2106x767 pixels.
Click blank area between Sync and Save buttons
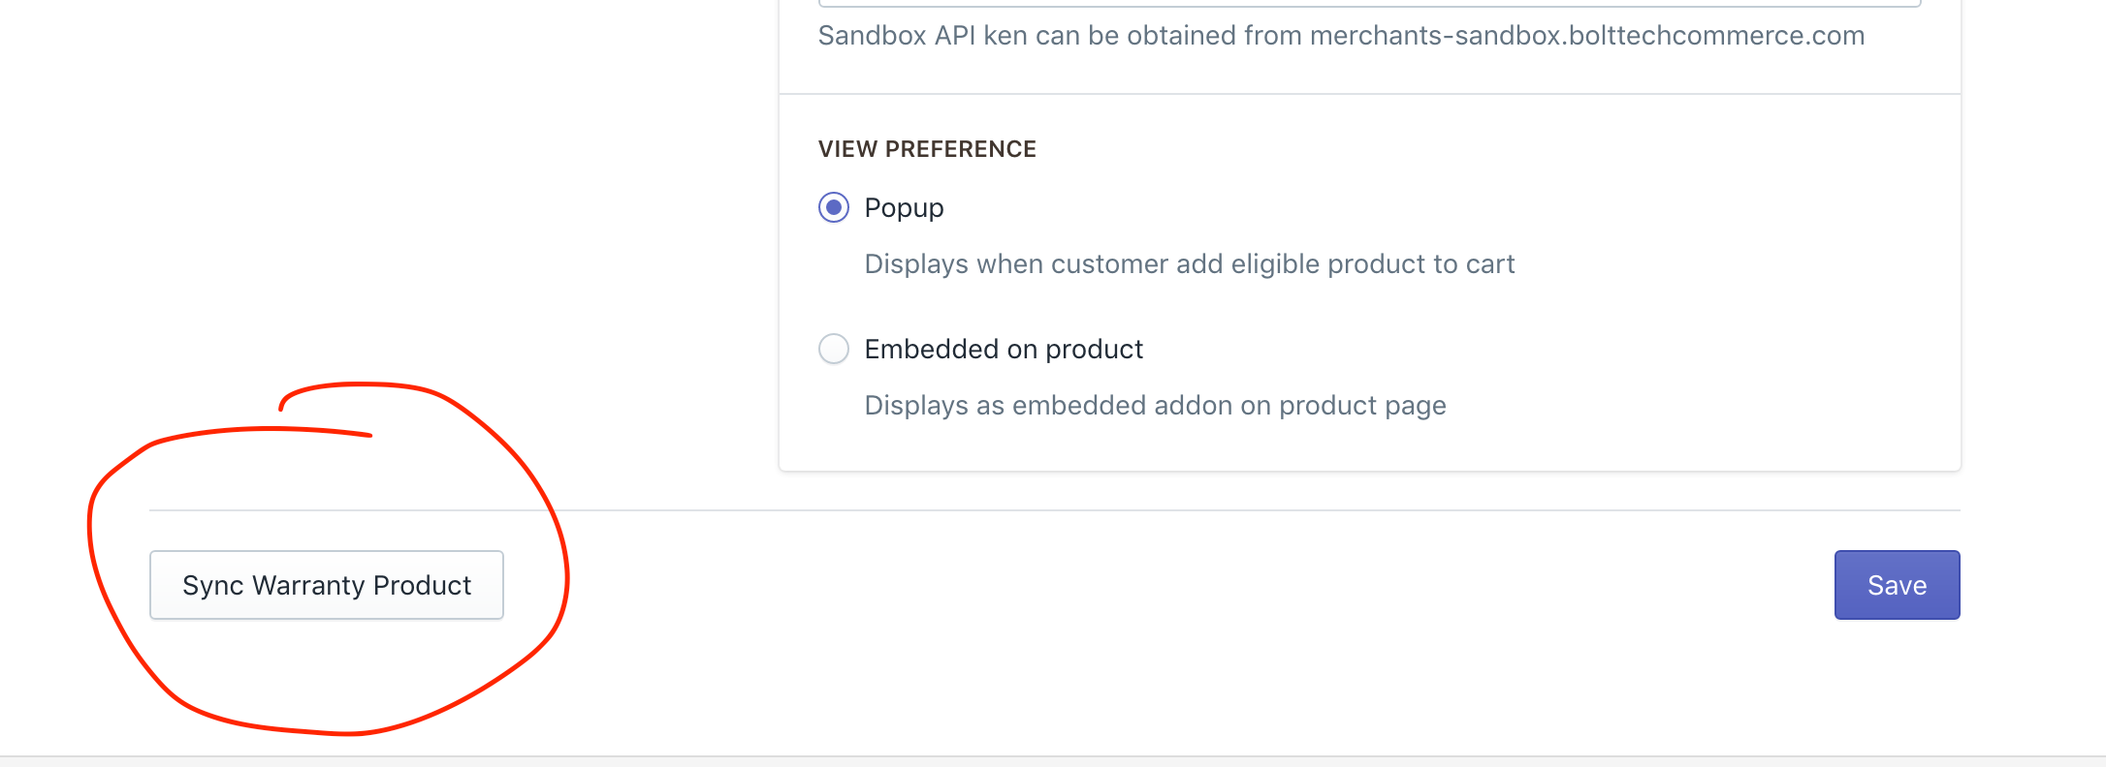(x=1164, y=585)
